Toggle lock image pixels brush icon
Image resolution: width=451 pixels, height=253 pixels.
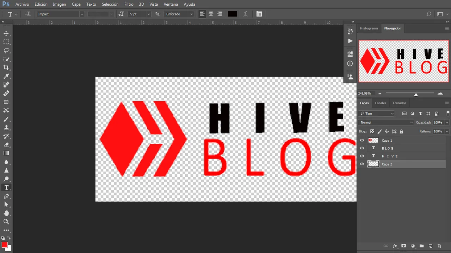[x=379, y=131]
